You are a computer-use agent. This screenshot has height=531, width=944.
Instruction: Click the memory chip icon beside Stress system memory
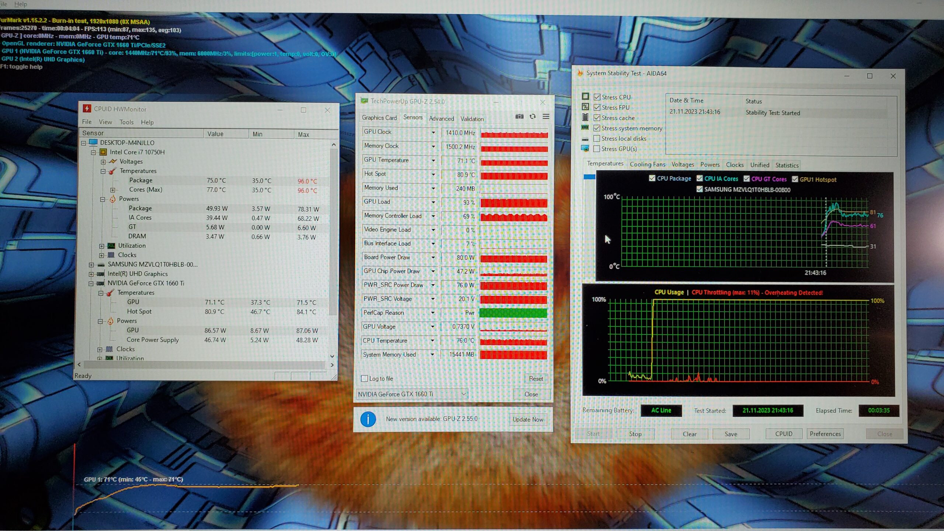[x=585, y=128]
